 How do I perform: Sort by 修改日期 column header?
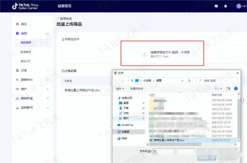pyautogui.click(x=217, y=95)
